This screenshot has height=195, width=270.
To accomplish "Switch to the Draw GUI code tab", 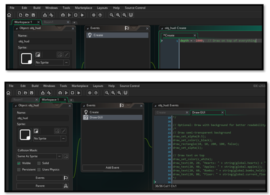I will (198, 113).
